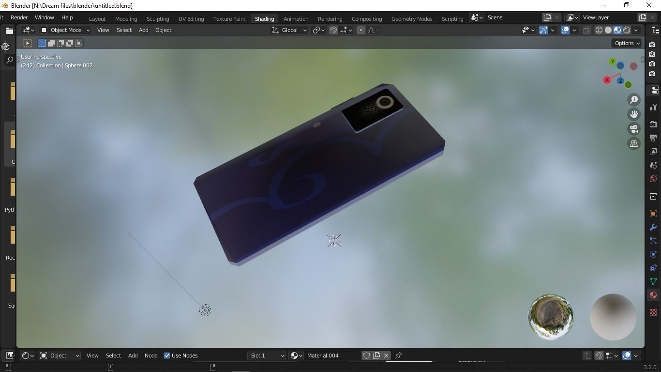Toggle camera view icon

coord(634,129)
